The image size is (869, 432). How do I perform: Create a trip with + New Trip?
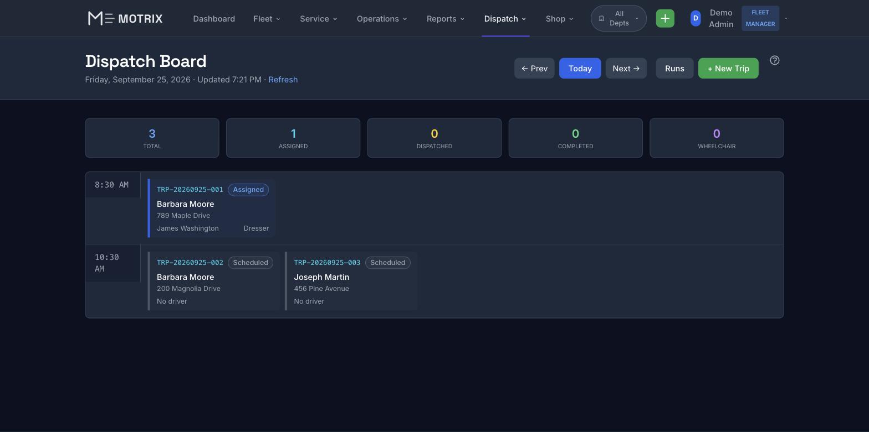click(728, 68)
